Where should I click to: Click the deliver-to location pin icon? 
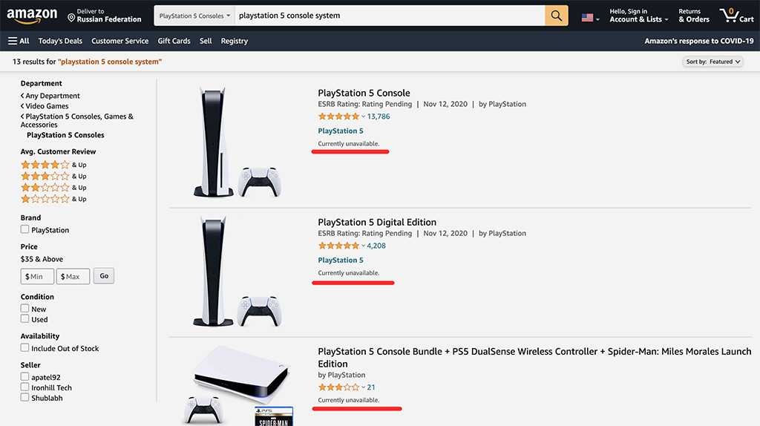click(x=71, y=16)
